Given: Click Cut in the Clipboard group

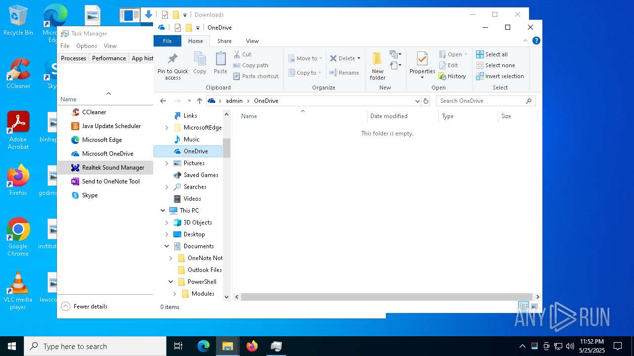Looking at the screenshot, I should point(242,54).
